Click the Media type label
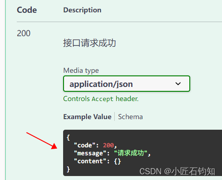This screenshot has width=222, height=180. tap(81, 71)
